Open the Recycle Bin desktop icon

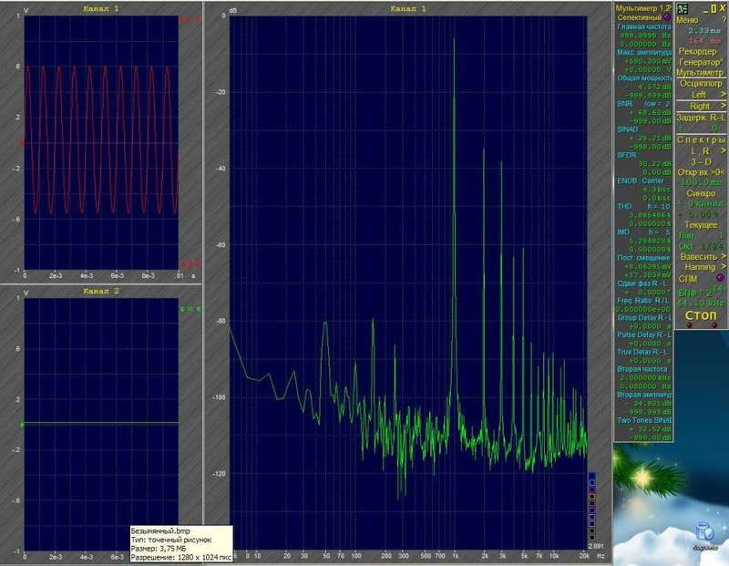pyautogui.click(x=704, y=534)
